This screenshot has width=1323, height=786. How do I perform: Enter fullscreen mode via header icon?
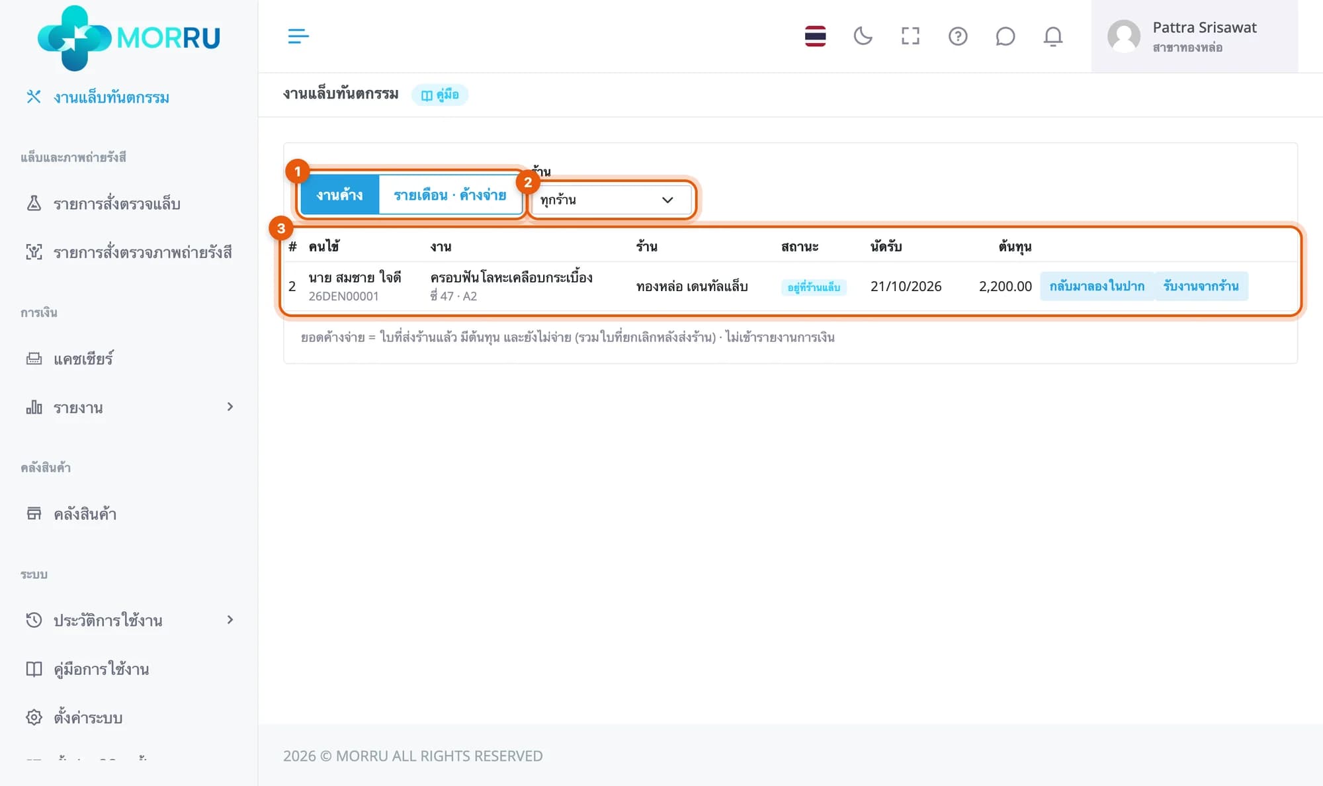910,36
